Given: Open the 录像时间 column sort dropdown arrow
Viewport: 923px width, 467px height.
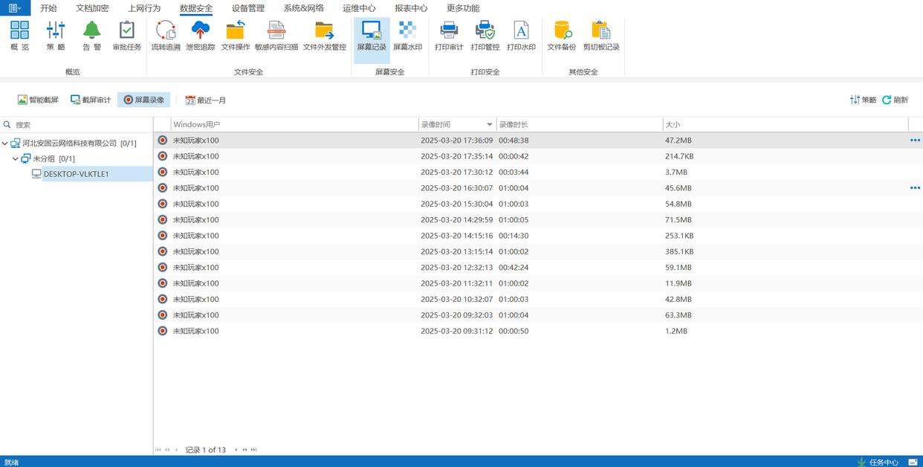Looking at the screenshot, I should click(x=489, y=125).
